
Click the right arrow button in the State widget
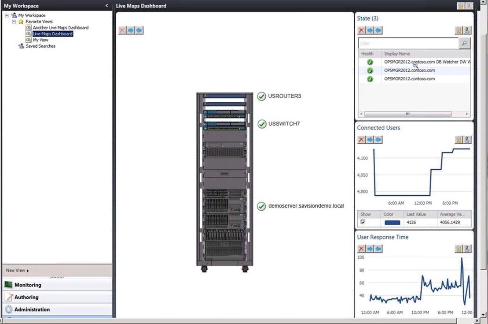pos(370,30)
